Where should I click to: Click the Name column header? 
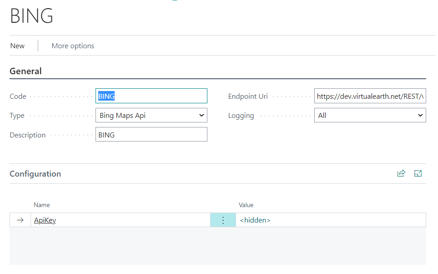(x=42, y=205)
